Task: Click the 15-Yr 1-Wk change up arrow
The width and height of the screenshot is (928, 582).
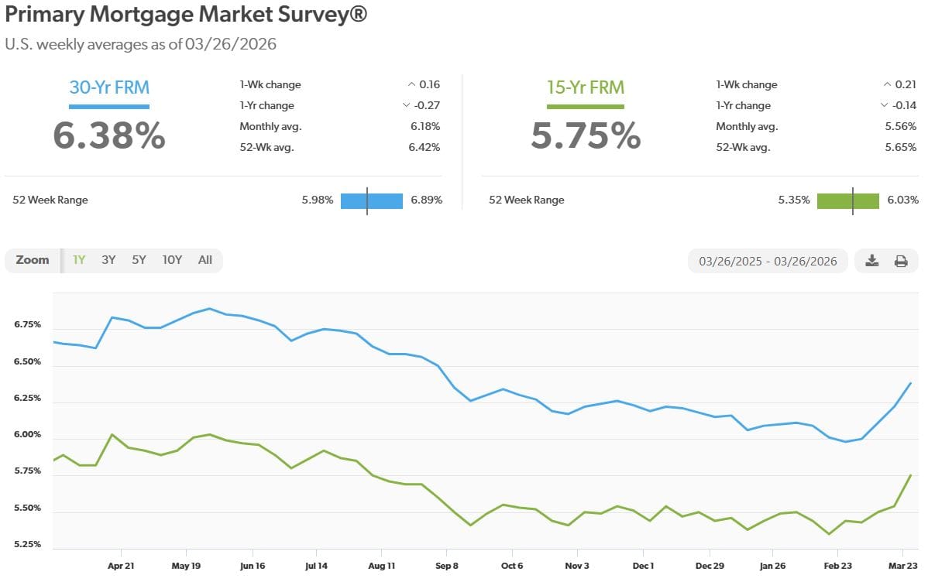Action: (887, 84)
